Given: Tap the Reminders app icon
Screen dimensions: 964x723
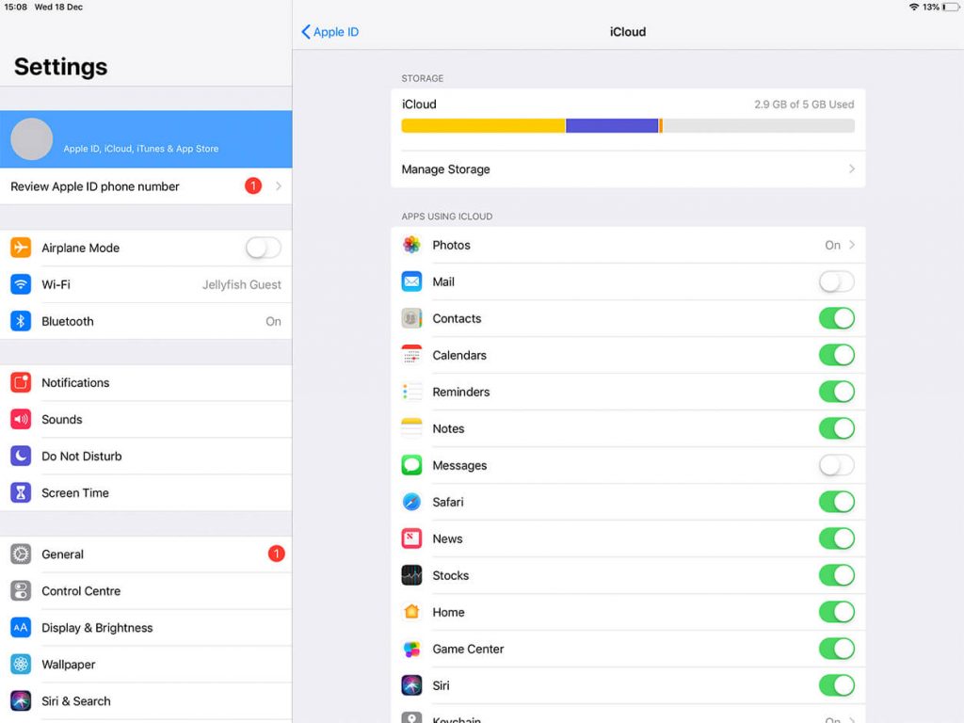Looking at the screenshot, I should click(412, 392).
